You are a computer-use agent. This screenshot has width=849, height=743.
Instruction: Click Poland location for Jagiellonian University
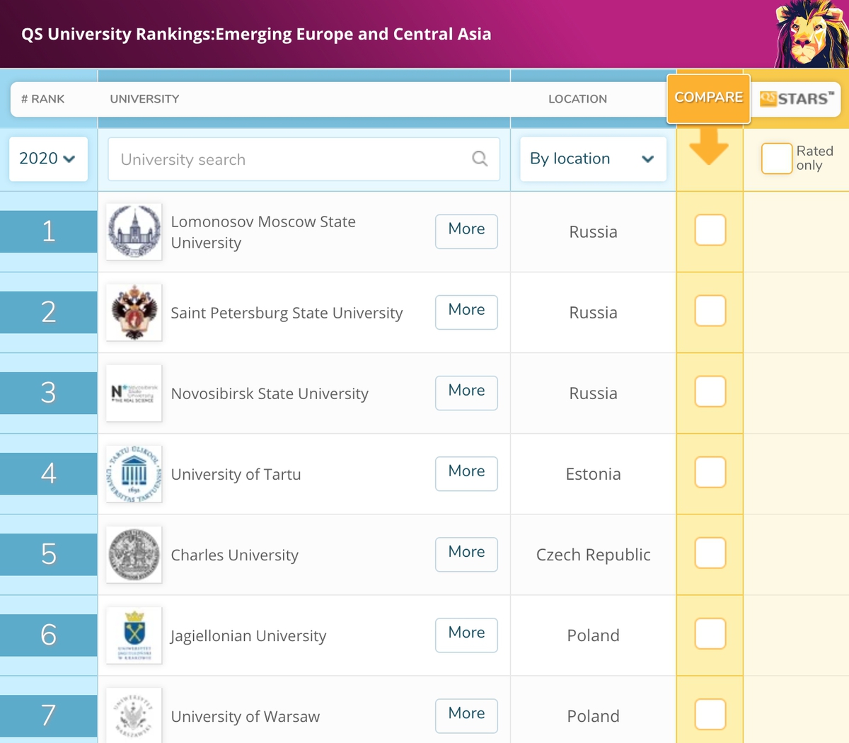coord(593,635)
